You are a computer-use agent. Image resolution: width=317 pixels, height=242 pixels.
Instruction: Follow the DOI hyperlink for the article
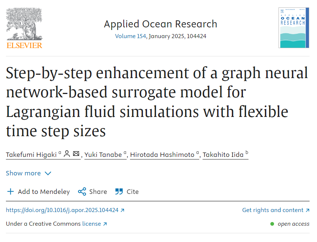click(x=61, y=210)
